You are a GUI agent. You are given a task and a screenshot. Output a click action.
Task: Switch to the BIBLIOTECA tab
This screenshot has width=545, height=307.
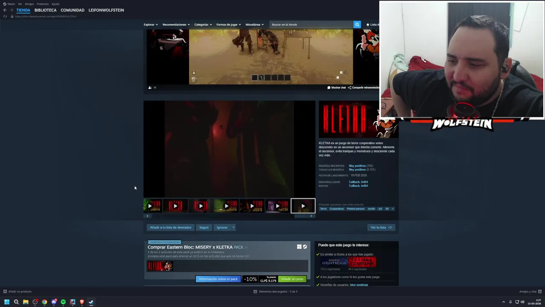46,10
